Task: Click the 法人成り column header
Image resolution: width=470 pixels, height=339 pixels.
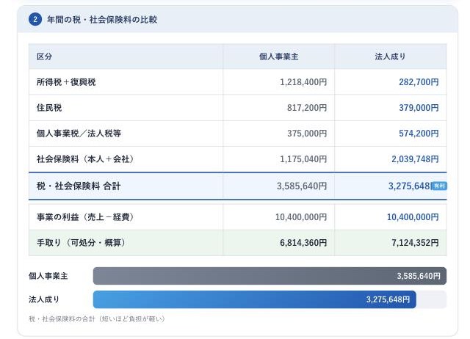Action: click(390, 56)
